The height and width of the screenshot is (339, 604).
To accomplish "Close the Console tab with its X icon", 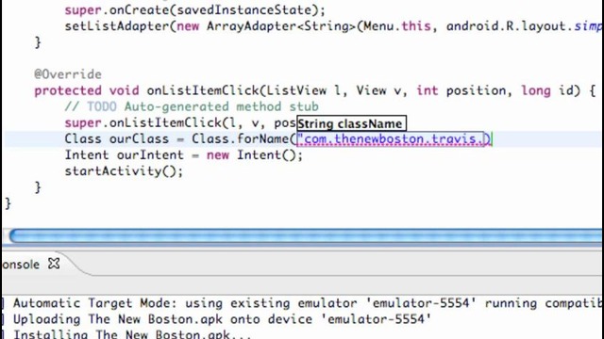I will point(54,264).
